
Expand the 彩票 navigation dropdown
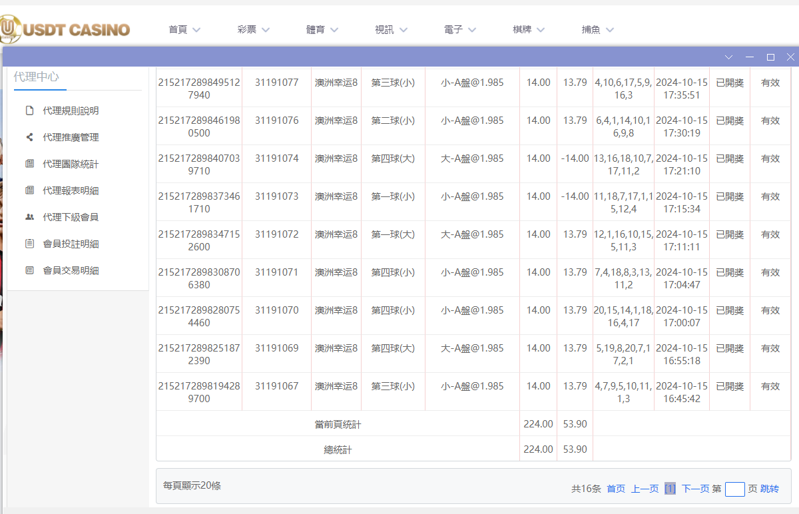tap(266, 29)
